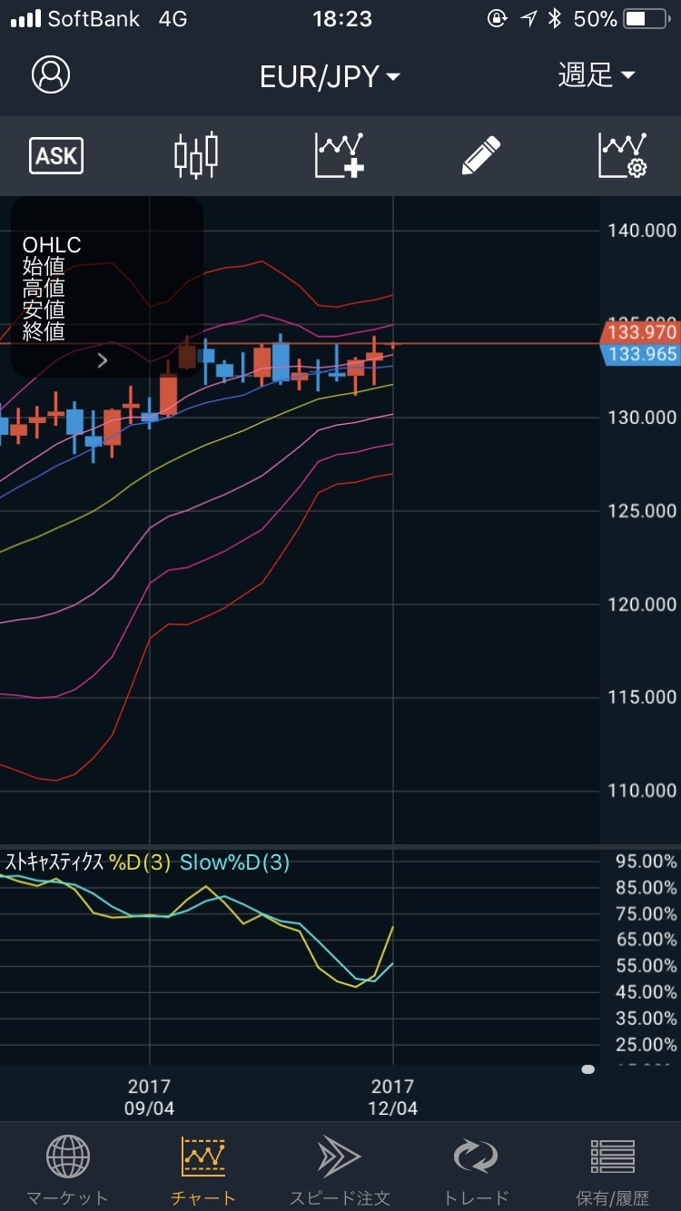Select the pencil drawing tool

(x=481, y=155)
